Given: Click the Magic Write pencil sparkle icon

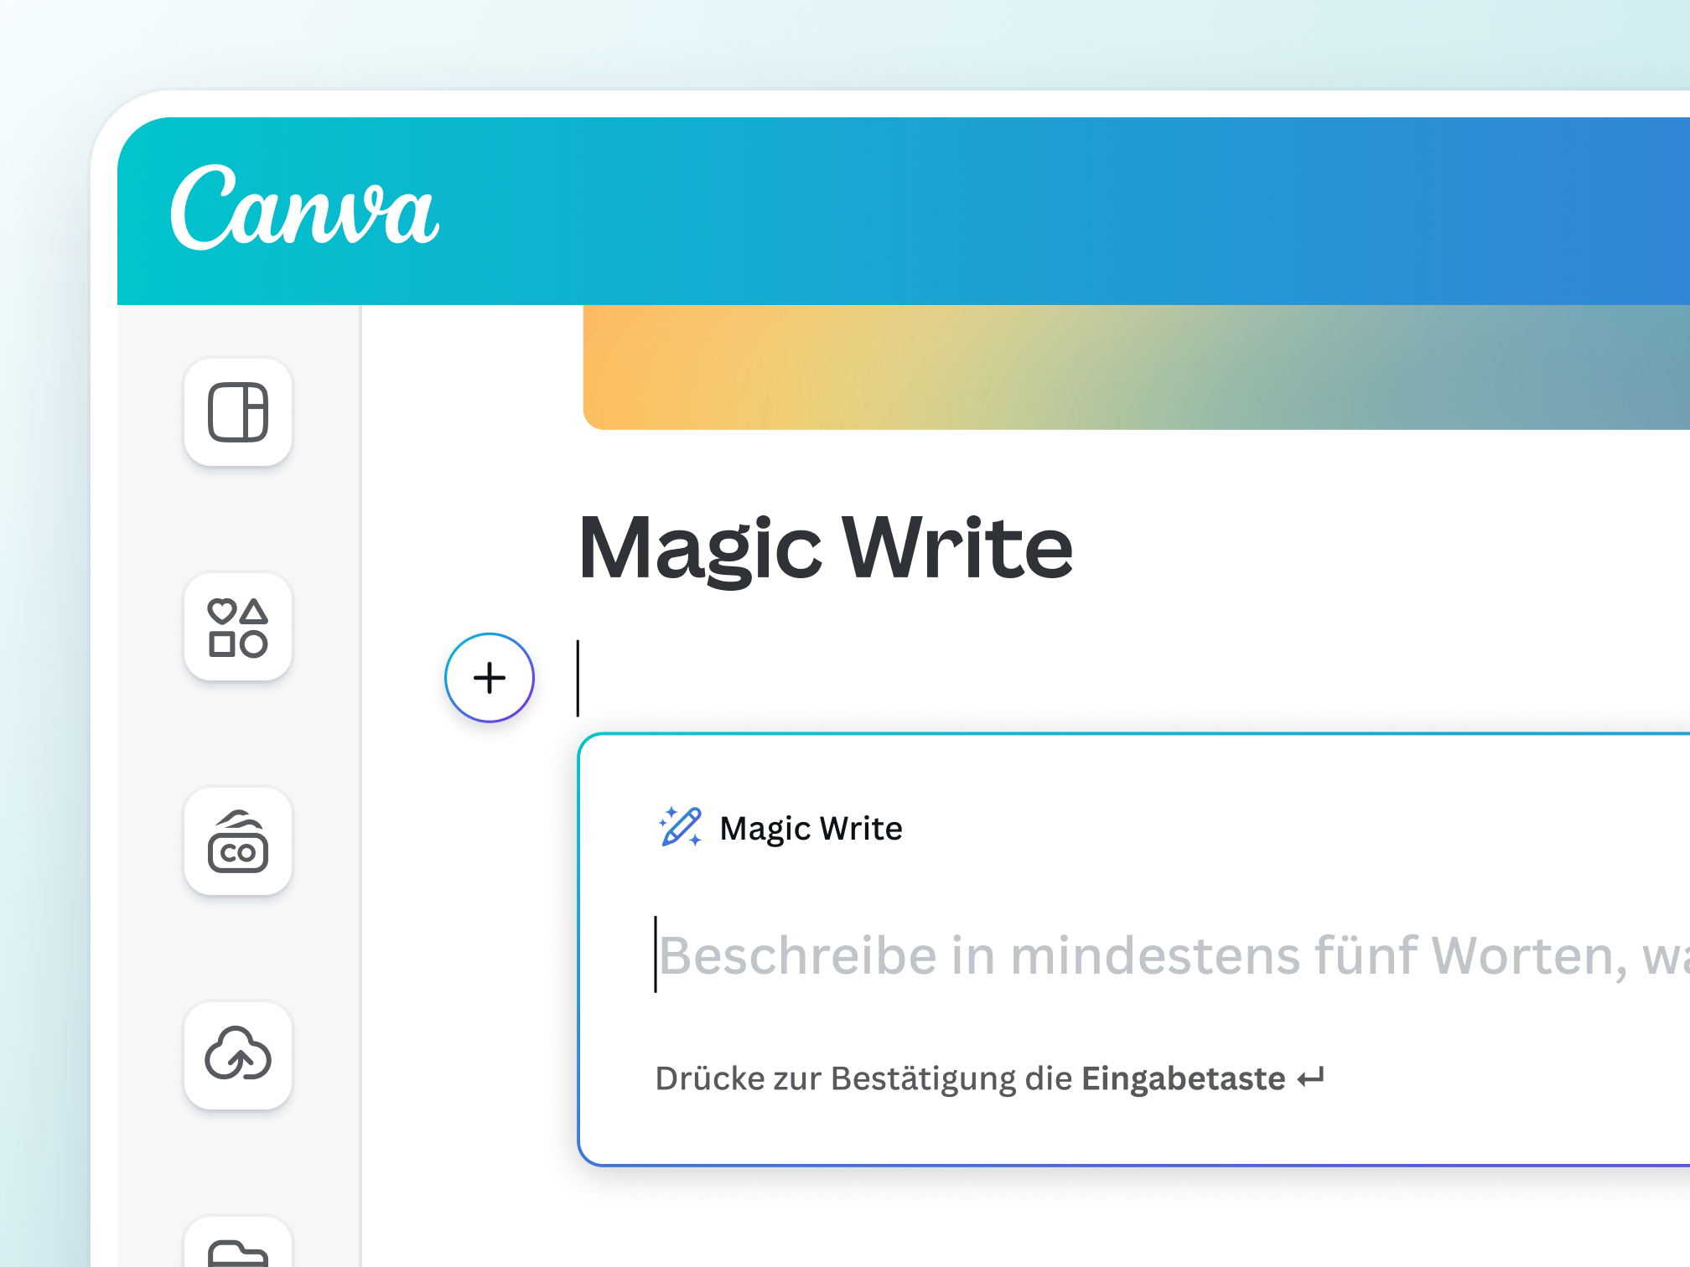Looking at the screenshot, I should pos(680,827).
